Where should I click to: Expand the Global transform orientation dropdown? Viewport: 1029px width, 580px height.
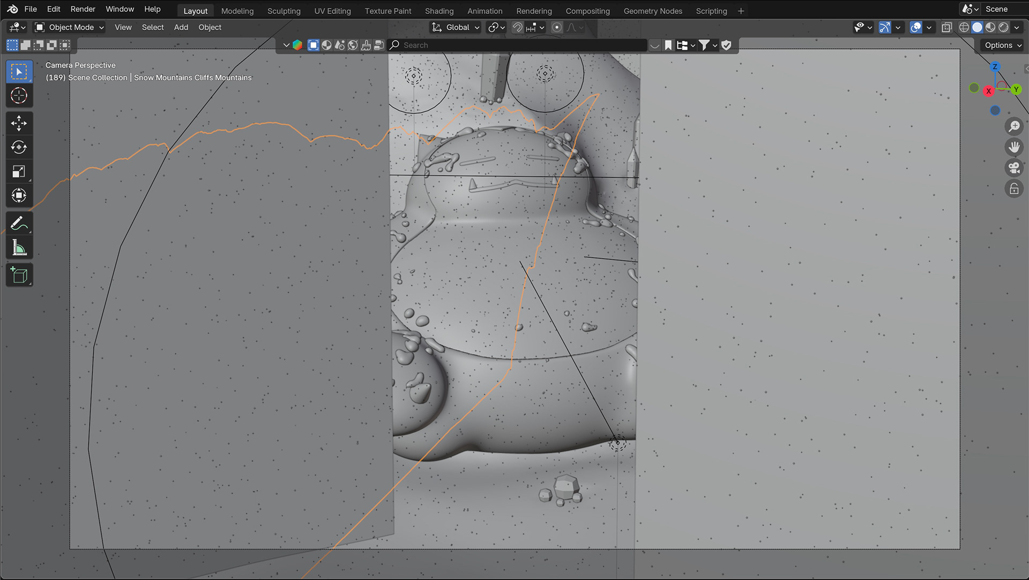click(457, 27)
